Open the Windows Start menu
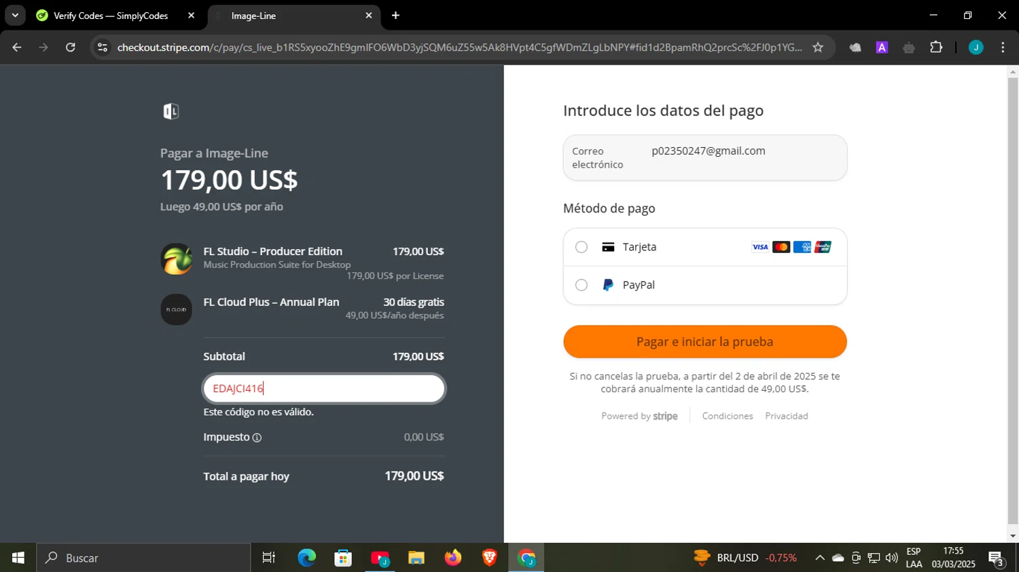Image resolution: width=1019 pixels, height=572 pixels. pos(18,558)
